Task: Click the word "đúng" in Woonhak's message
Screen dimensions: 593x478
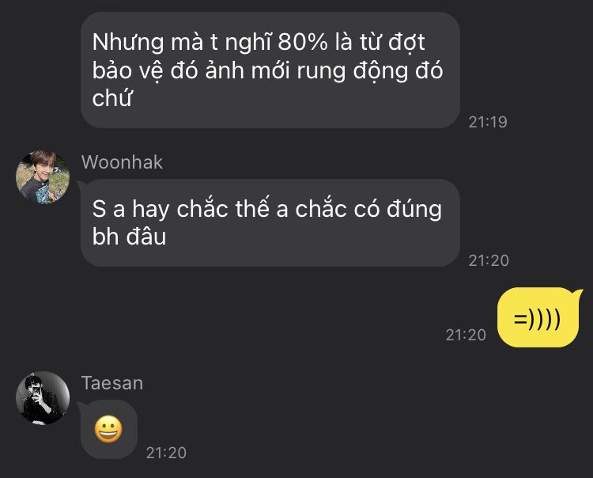Action: pyautogui.click(x=414, y=209)
